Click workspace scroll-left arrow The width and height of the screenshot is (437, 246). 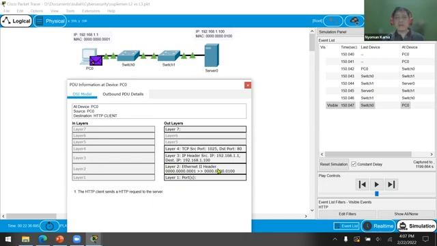click(3, 216)
